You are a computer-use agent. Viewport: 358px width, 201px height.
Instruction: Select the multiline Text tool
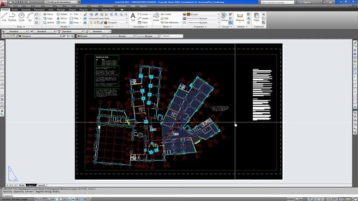pos(133,17)
